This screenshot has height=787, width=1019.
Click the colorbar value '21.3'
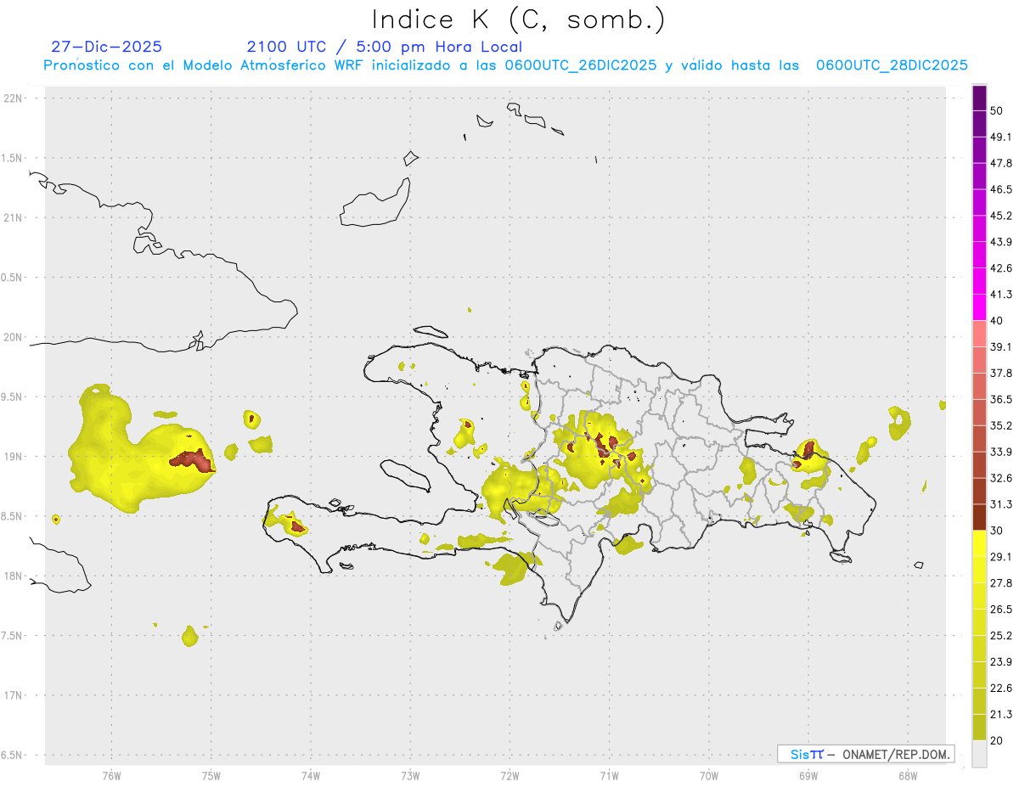tap(1001, 715)
